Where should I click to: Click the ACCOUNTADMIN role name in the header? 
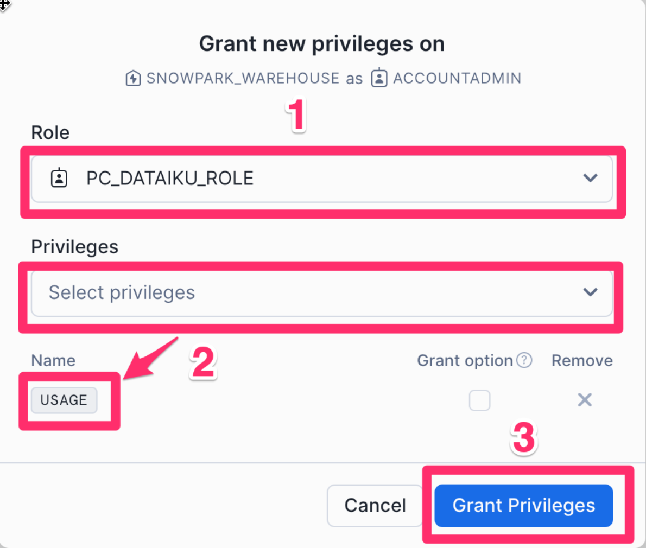457,78
